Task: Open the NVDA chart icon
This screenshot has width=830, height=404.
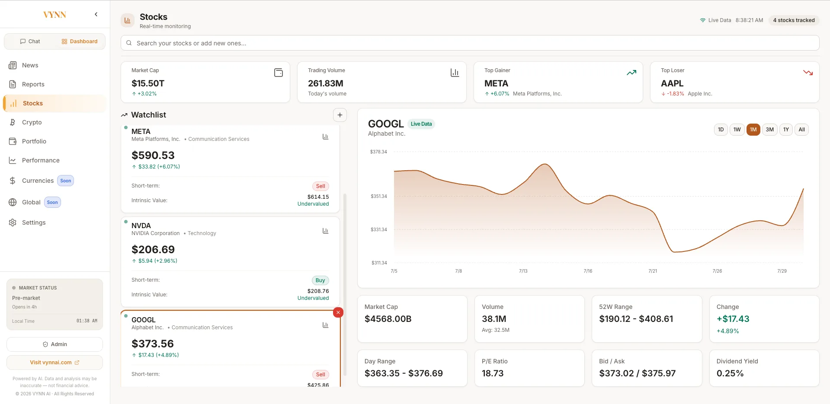Action: click(326, 231)
